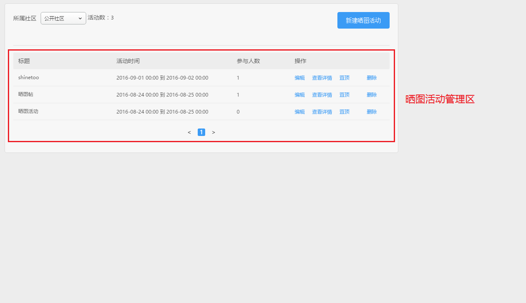Pin the 晒图帖 activity with 置顶

(x=344, y=95)
